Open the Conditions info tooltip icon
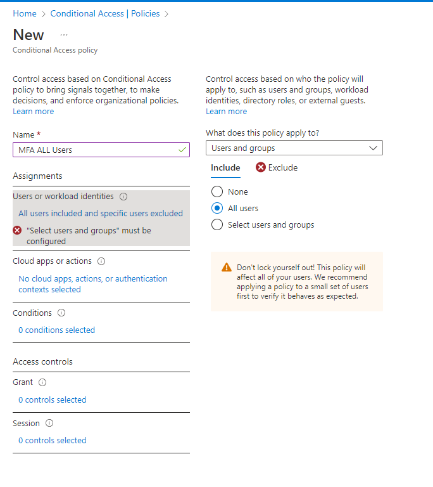 61,313
